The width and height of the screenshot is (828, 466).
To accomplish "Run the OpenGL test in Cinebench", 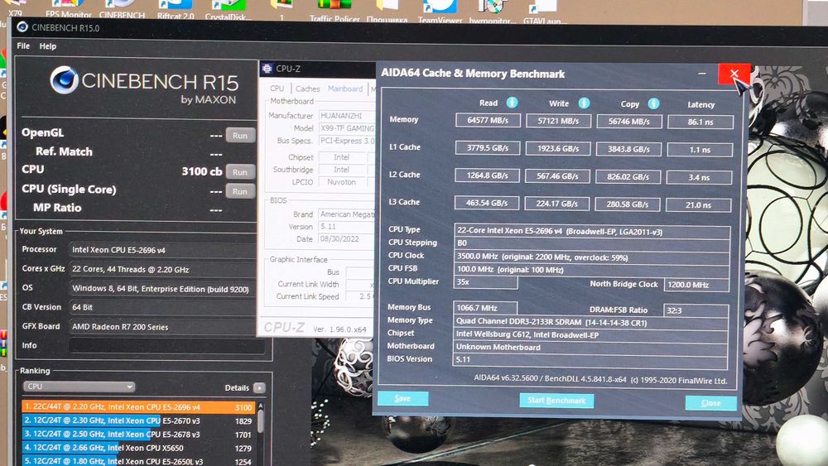I will (240, 136).
